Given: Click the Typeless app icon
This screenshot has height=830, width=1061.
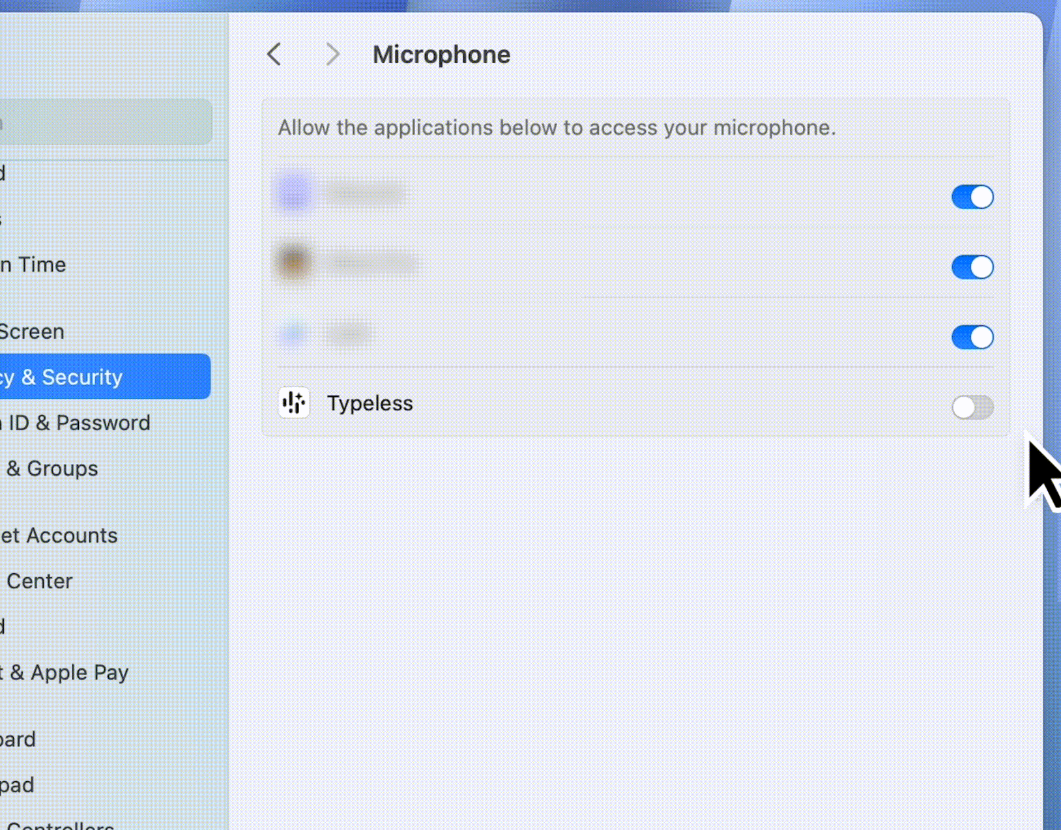Looking at the screenshot, I should (x=294, y=403).
